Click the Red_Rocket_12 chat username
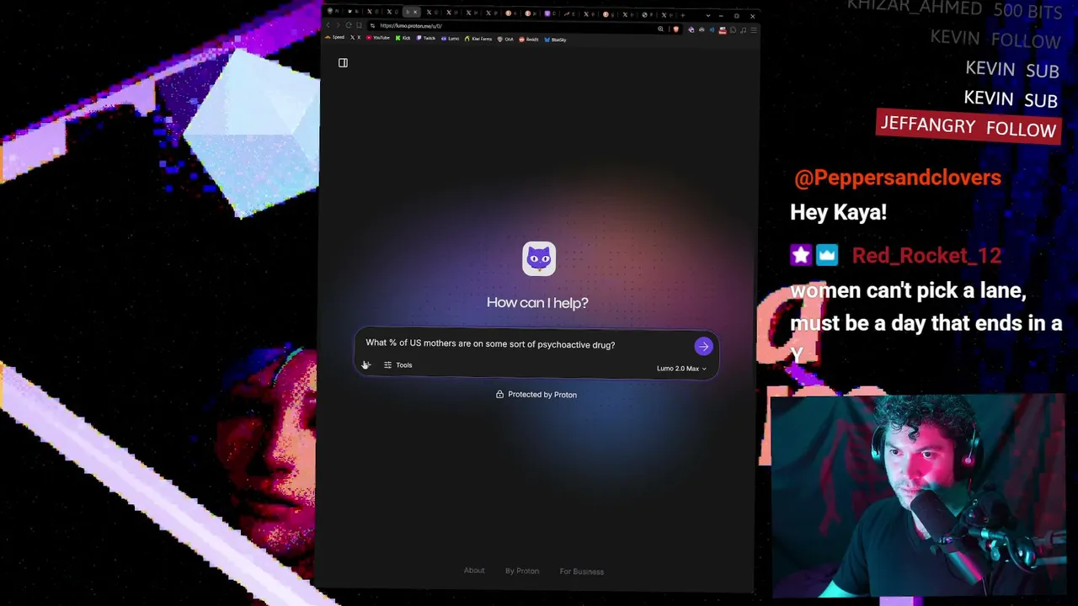This screenshot has width=1078, height=606. click(926, 256)
